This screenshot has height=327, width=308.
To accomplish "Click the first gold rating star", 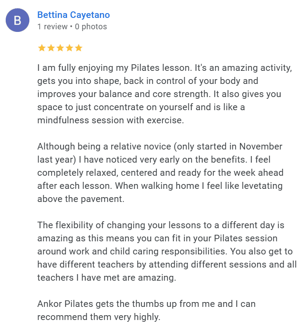I will [42, 48].
